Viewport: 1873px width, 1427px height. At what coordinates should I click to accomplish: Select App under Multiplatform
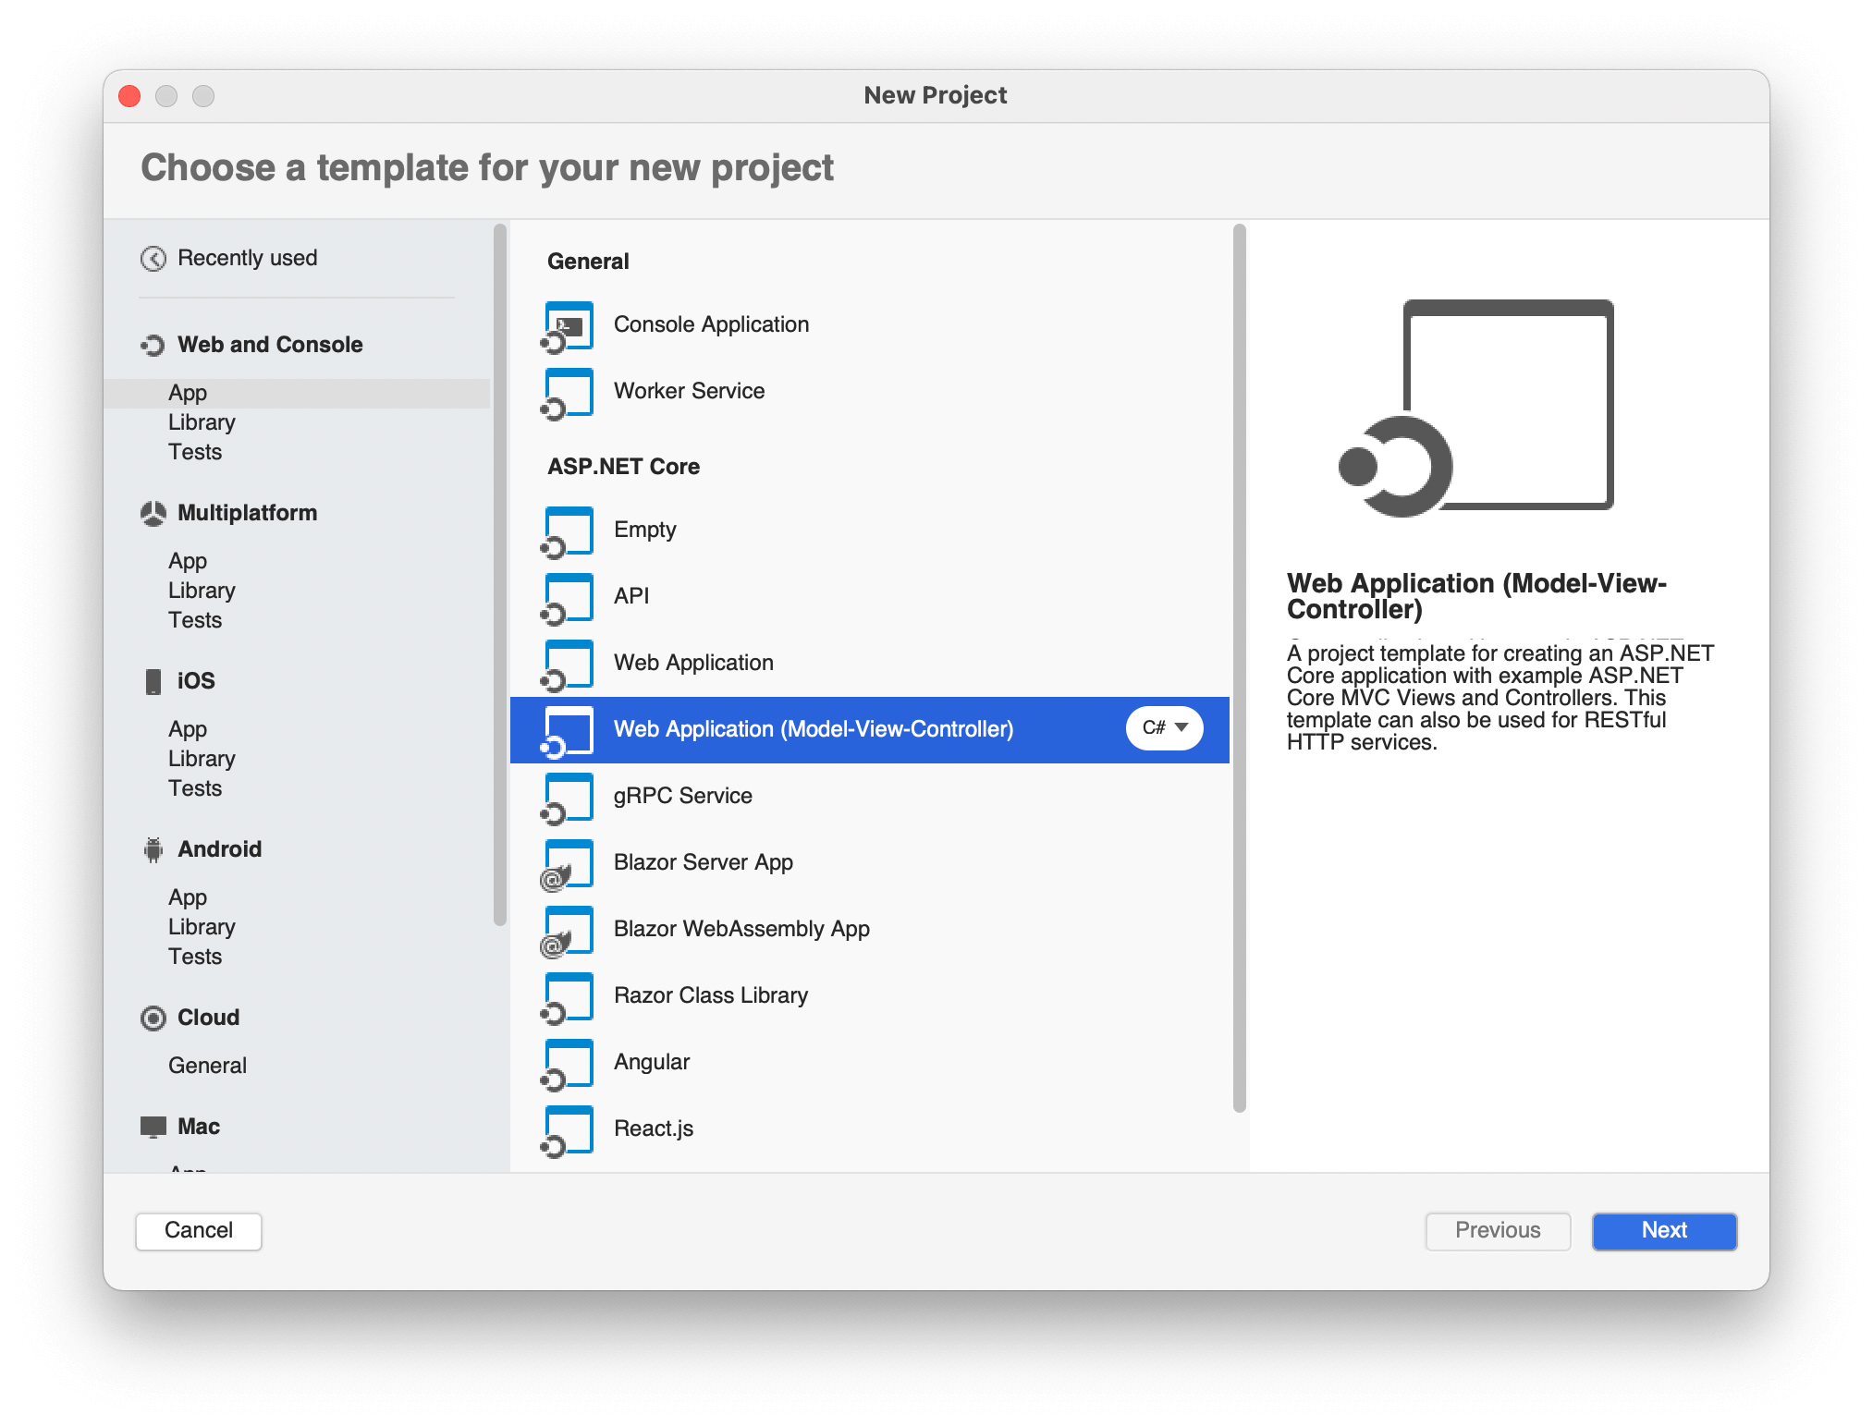point(188,561)
